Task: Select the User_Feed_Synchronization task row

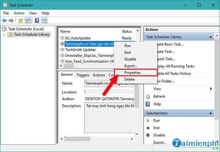Action: click(x=87, y=61)
